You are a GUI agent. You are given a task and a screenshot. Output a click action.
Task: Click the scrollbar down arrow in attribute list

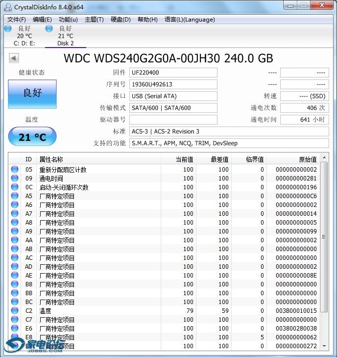324,346
